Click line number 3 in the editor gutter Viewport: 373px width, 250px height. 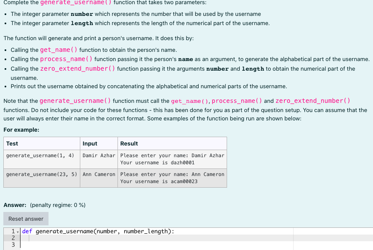pos(13,244)
